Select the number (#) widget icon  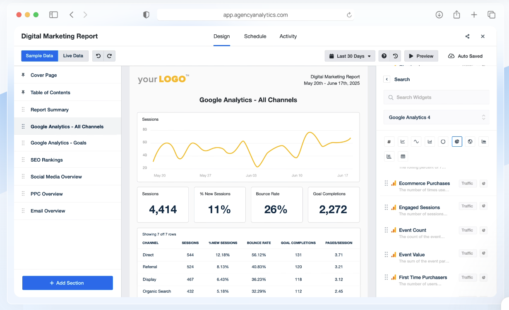(389, 141)
